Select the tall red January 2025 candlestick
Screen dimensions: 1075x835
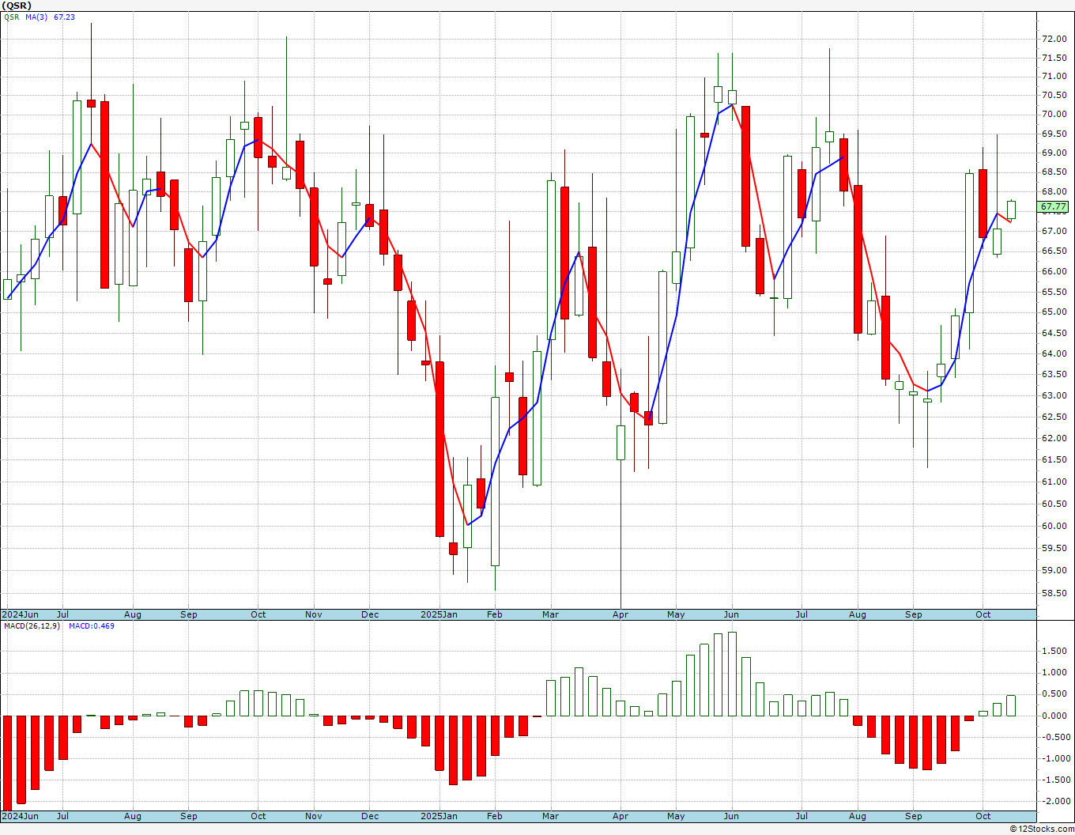[439, 449]
